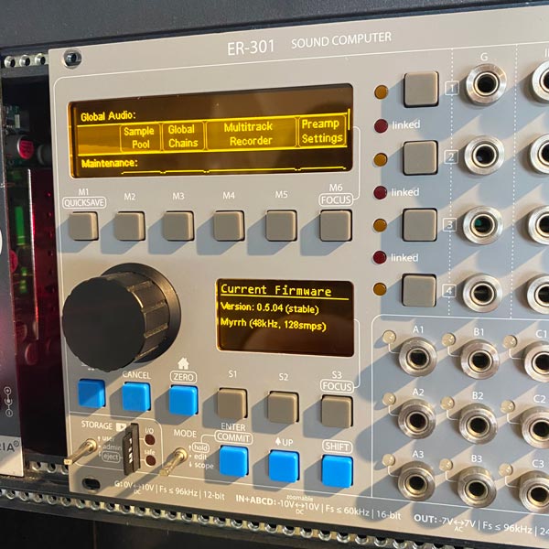Tap Version: 0.5.04 (stable) text

point(270,307)
